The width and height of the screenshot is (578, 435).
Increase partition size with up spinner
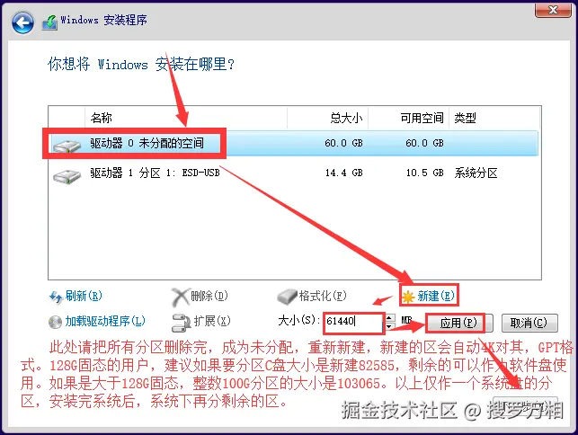[x=389, y=318]
